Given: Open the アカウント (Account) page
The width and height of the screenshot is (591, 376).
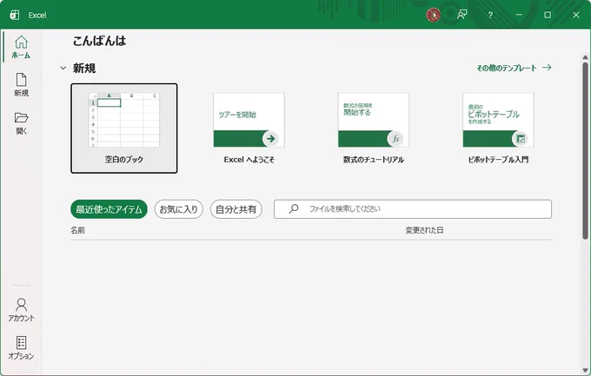Looking at the screenshot, I should (21, 310).
